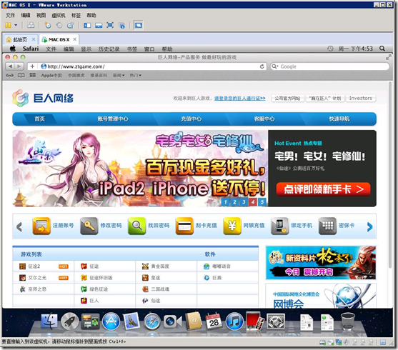Viewport: 398px width, 350px height.
Task: Go back with Safari back button
Action: [x=10, y=66]
